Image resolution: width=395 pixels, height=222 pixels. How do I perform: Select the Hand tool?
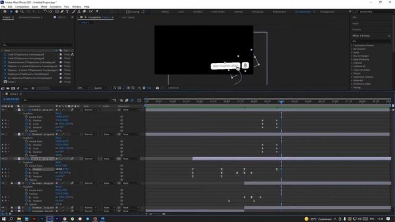pos(17,12)
